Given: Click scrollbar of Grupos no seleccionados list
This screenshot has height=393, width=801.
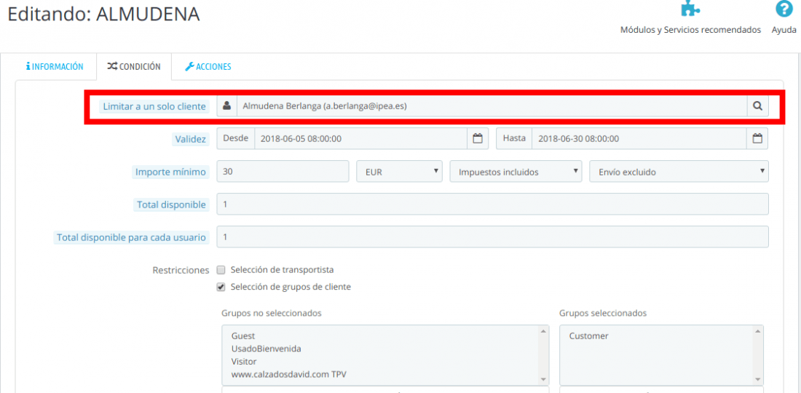Looking at the screenshot, I should tap(542, 355).
